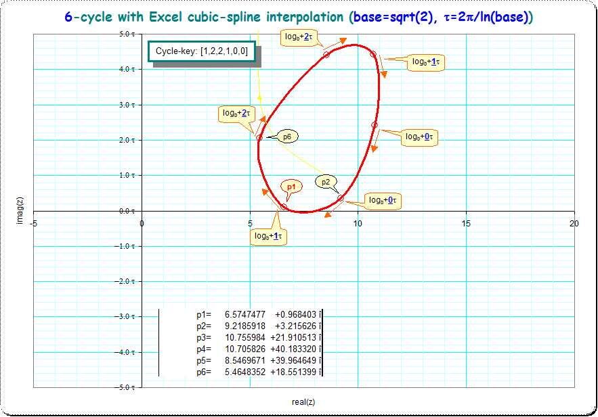Click the log+0τ callout beside the p2 point

tap(383, 201)
